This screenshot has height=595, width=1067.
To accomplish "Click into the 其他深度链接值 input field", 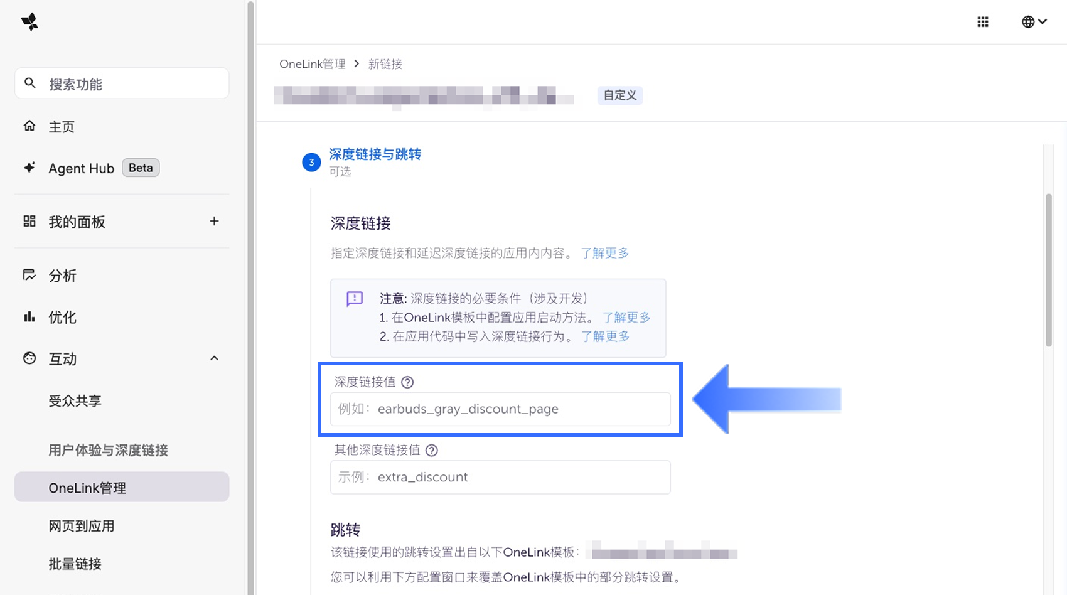I will tap(500, 477).
